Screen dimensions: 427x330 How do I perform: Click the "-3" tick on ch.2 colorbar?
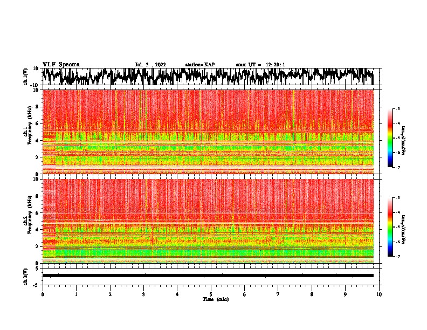(x=397, y=198)
